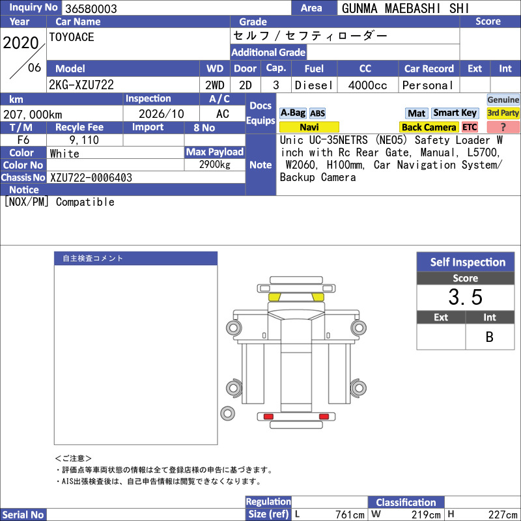
Task: Click the max payload 2900kg value
Action: click(215, 164)
